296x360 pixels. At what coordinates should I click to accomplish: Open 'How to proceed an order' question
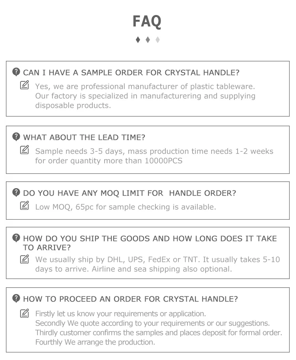pyautogui.click(x=130, y=299)
